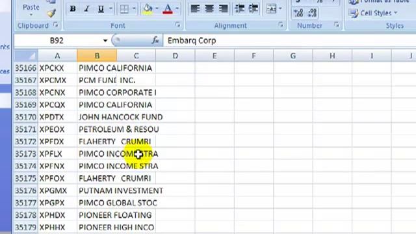
Task: Open Name Box dropdown arrow
Action: pyautogui.click(x=105, y=40)
